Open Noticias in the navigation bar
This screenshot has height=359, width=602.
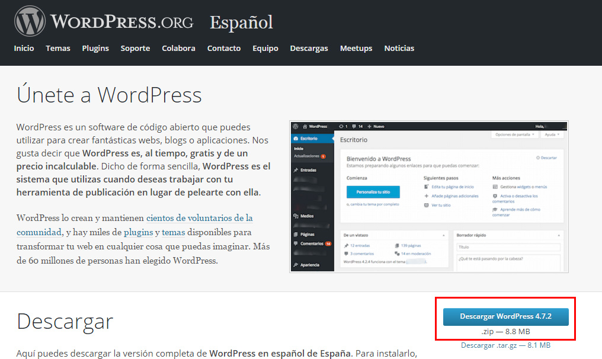tap(399, 49)
